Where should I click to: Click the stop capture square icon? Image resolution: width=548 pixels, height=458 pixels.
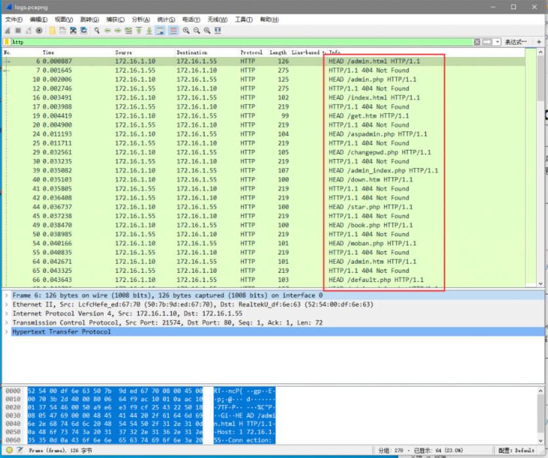click(18, 31)
